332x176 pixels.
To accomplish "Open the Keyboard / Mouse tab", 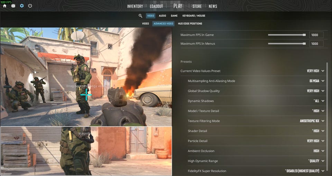I will pos(194,16).
